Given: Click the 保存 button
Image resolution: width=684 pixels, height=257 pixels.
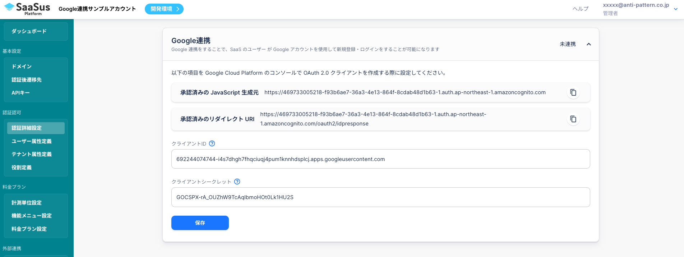Looking at the screenshot, I should 200,223.
